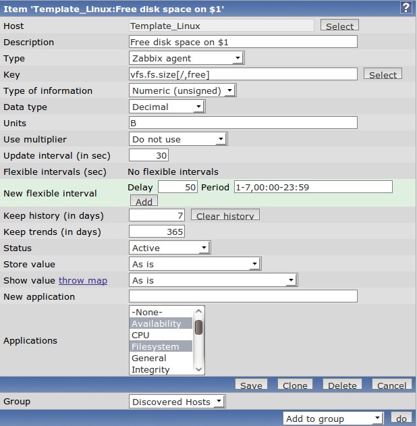Click the Units input field

point(243,123)
